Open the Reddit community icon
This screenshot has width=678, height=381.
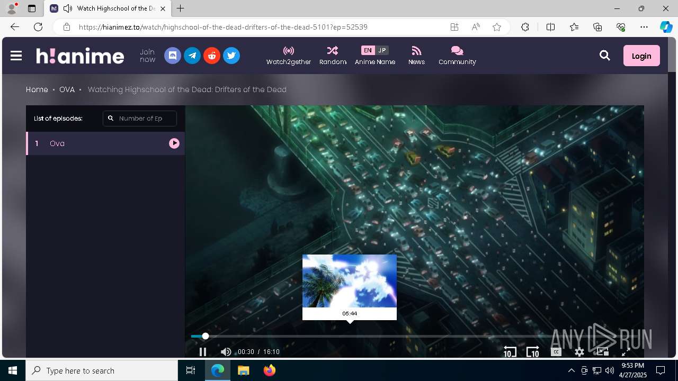click(212, 56)
